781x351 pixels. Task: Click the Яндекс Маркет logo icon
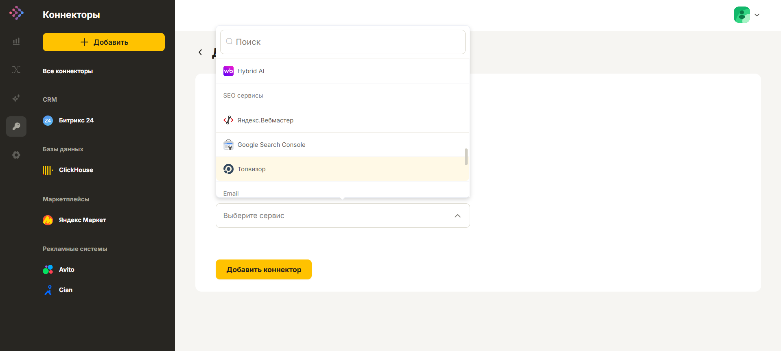[x=48, y=220]
